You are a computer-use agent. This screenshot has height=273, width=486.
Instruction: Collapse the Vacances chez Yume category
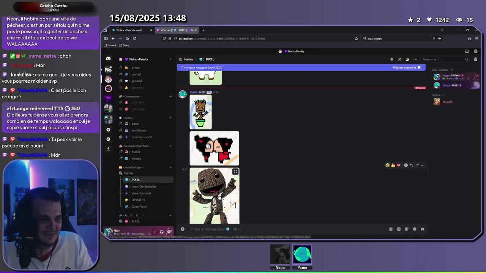136,146
